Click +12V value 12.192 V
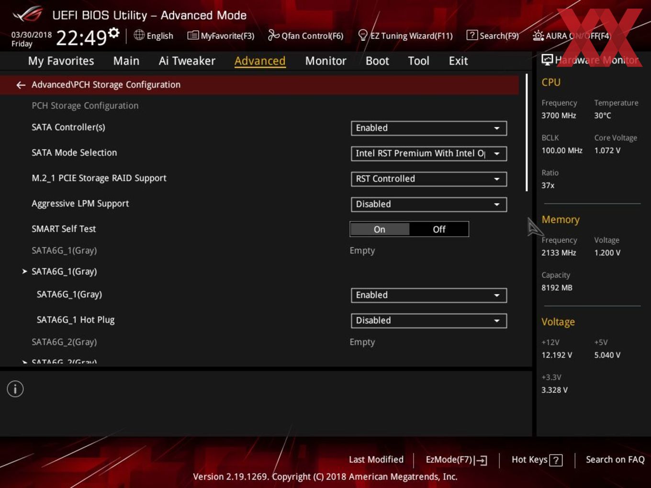 pos(557,355)
